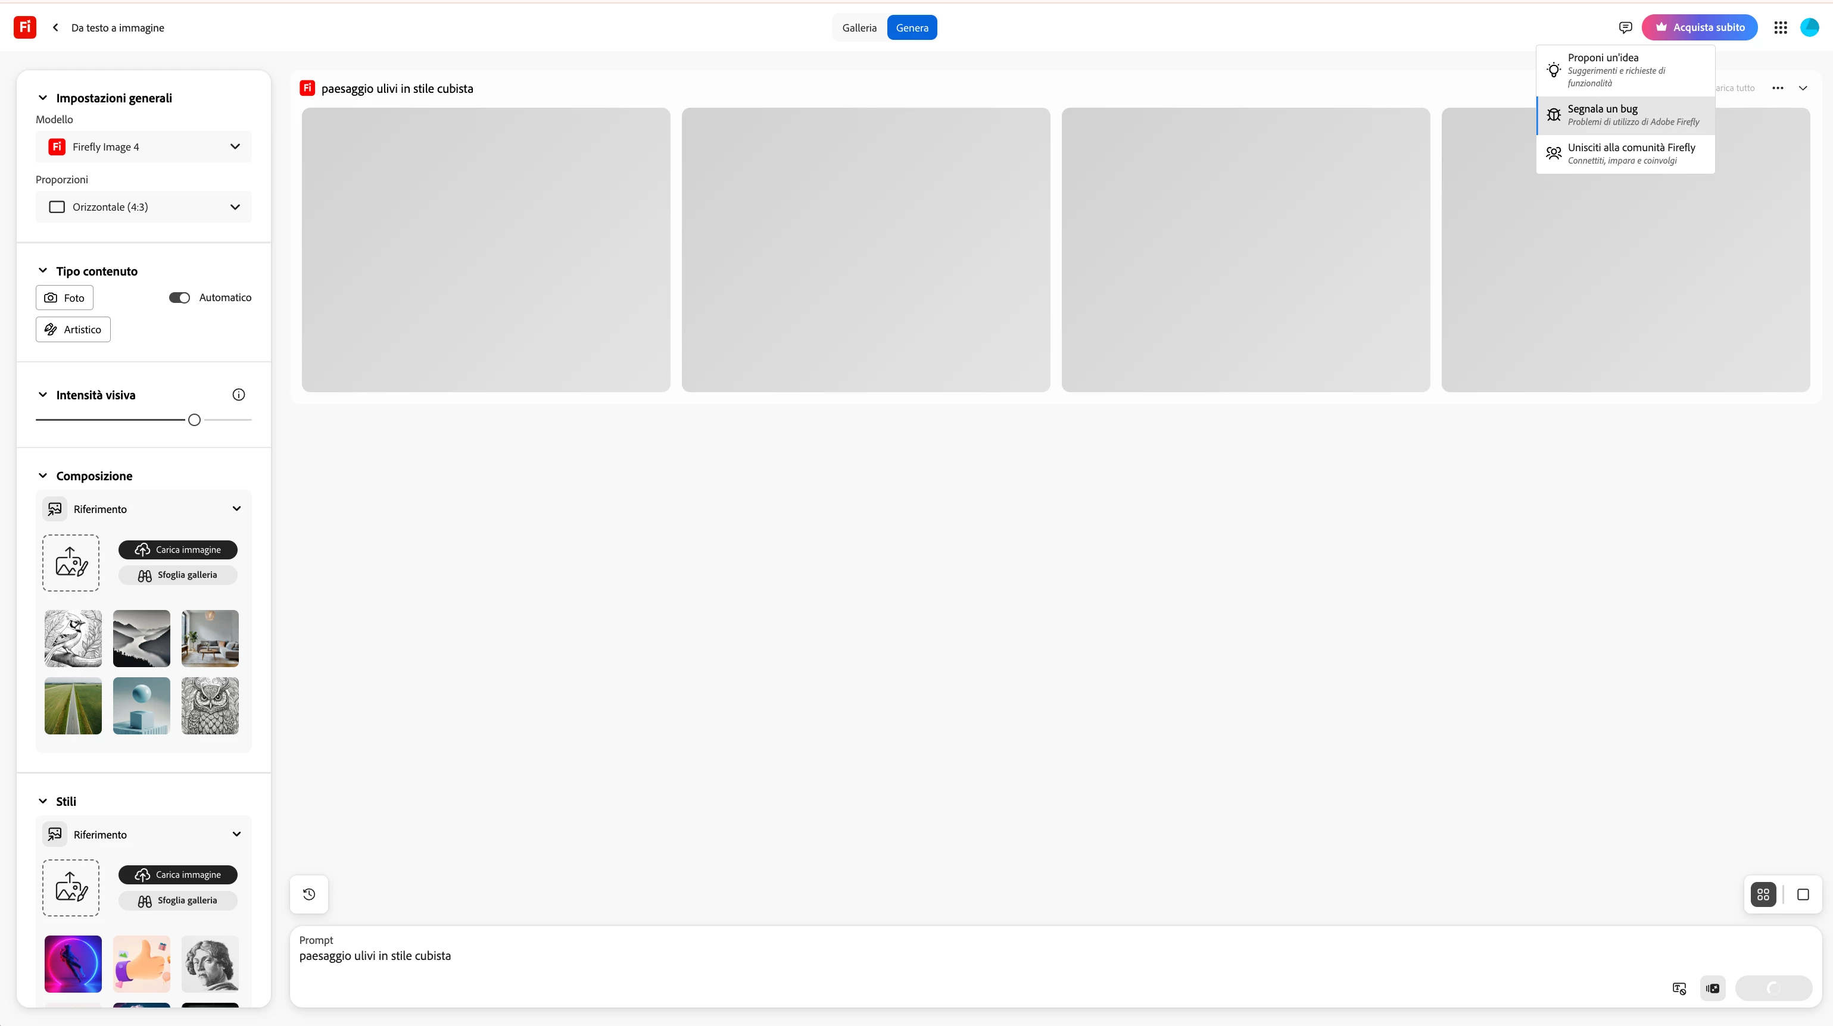Screen dimensions: 1833x1026
Task: Open the three-dots more options menu
Action: pyautogui.click(x=1777, y=88)
